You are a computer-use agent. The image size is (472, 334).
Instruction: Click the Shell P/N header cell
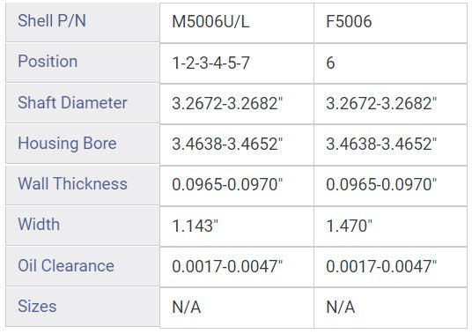(x=83, y=22)
